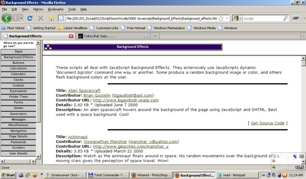Select the Calculators category in the sidebar
The width and height of the screenshot is (306, 179).
pos(18,69)
